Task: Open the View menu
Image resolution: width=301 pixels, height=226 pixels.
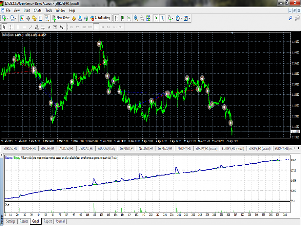Action: pos(17,11)
